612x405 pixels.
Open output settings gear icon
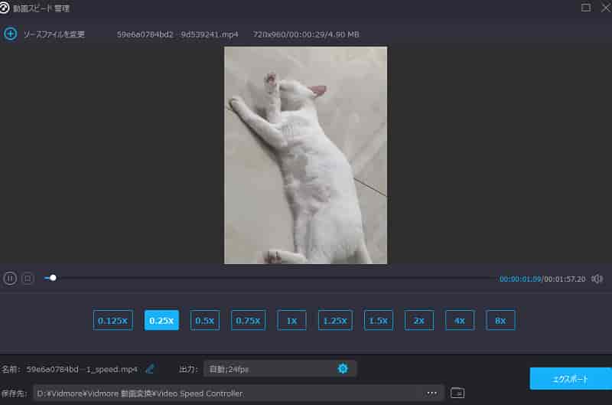[343, 368]
